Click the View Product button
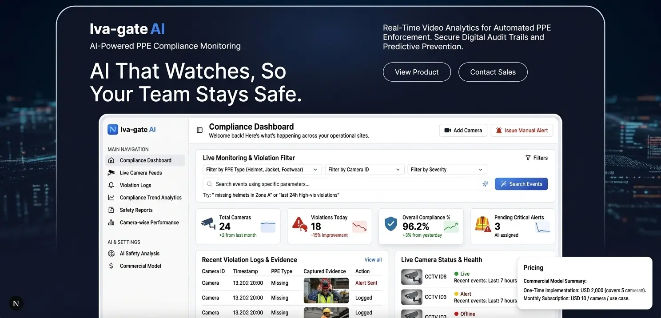Screen dimensions: 661x318 (x=417, y=72)
